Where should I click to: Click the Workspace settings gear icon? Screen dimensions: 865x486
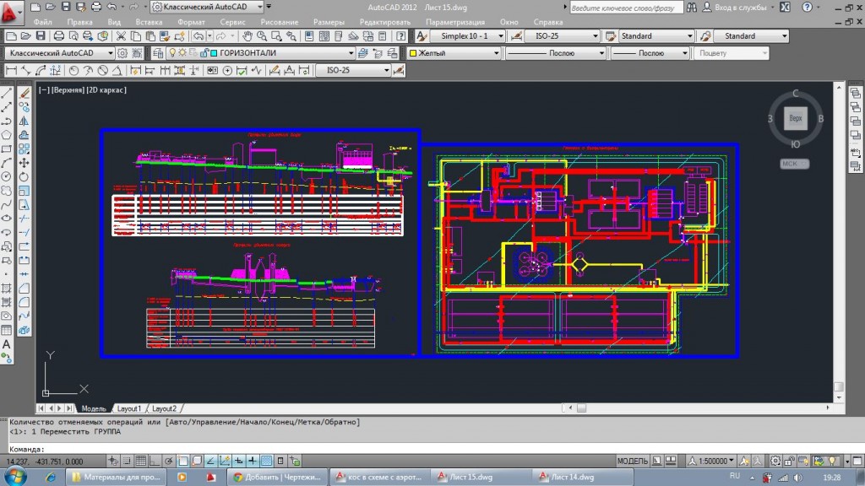click(x=122, y=53)
